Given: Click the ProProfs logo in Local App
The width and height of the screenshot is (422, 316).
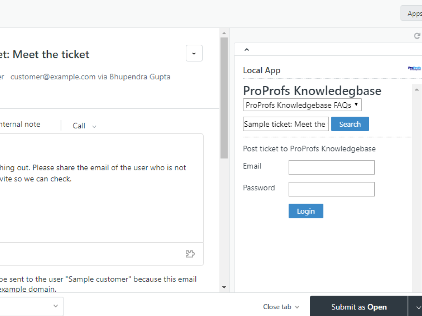Looking at the screenshot, I should [414, 68].
